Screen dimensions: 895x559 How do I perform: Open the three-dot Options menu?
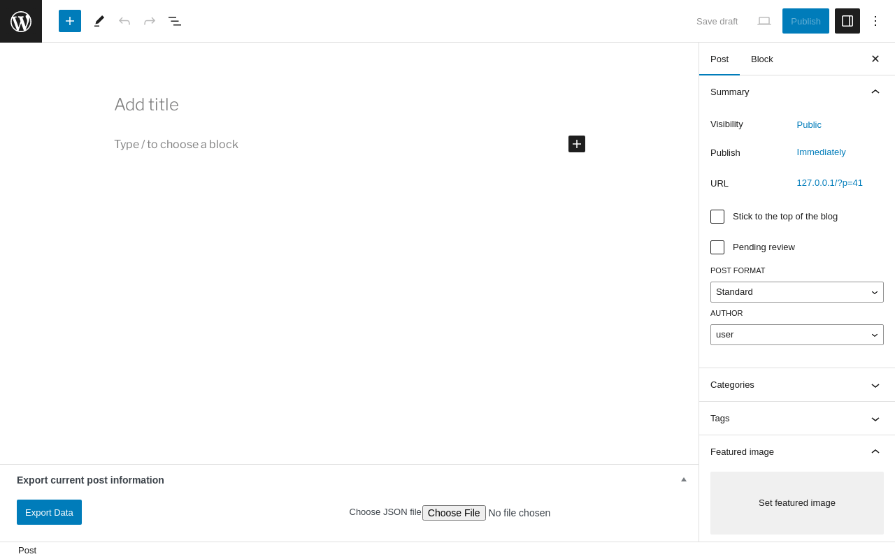coord(875,21)
